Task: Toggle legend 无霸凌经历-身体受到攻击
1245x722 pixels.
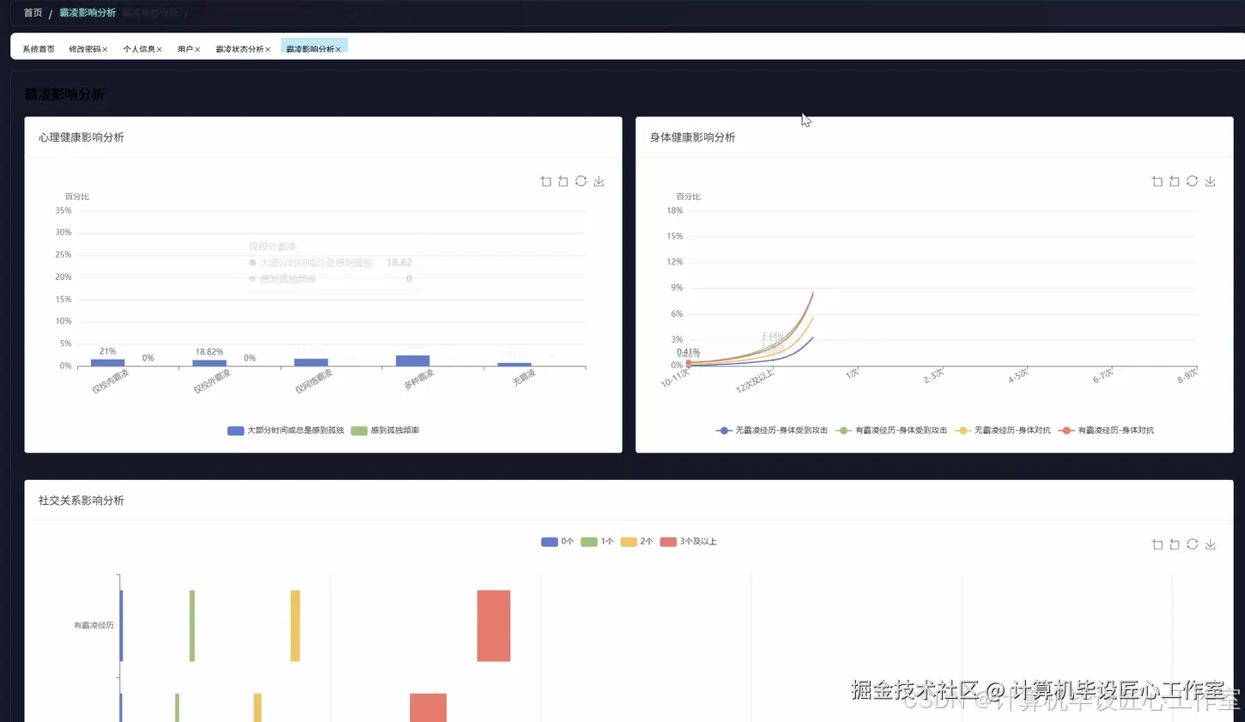Action: pyautogui.click(x=771, y=430)
